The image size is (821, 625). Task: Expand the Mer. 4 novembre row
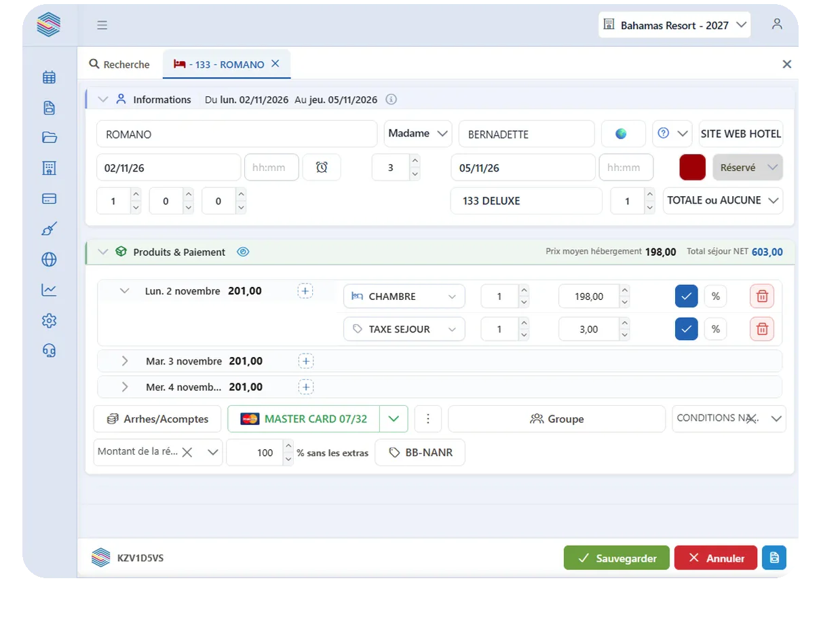(x=125, y=387)
